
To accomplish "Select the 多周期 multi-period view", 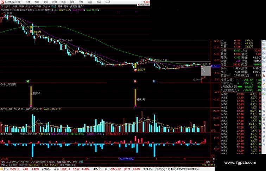I will click(x=73, y=6).
